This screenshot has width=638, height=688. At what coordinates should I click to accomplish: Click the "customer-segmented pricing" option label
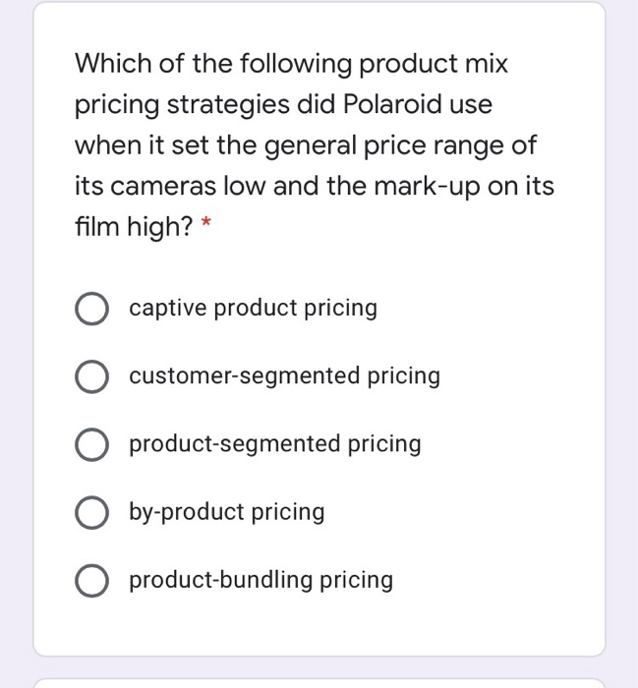284,376
